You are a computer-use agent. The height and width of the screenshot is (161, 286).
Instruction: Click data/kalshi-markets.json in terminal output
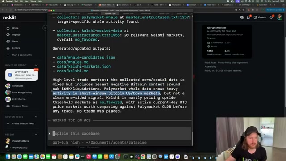pyautogui.click(x=84, y=67)
